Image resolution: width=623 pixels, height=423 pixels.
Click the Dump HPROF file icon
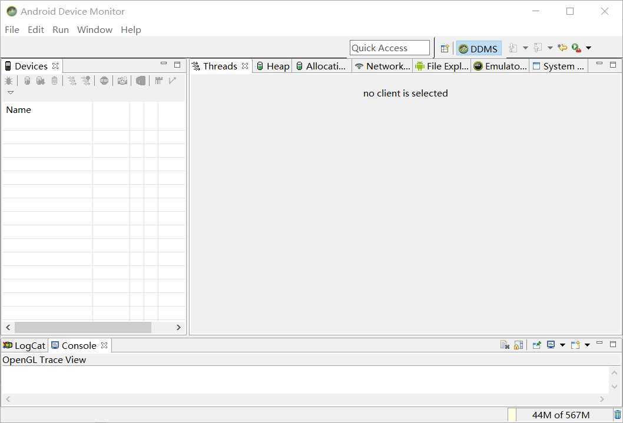[41, 81]
